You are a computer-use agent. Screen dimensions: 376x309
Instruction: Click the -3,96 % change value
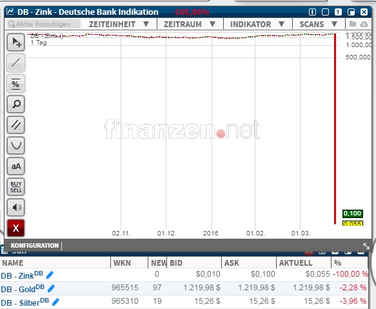point(353,301)
